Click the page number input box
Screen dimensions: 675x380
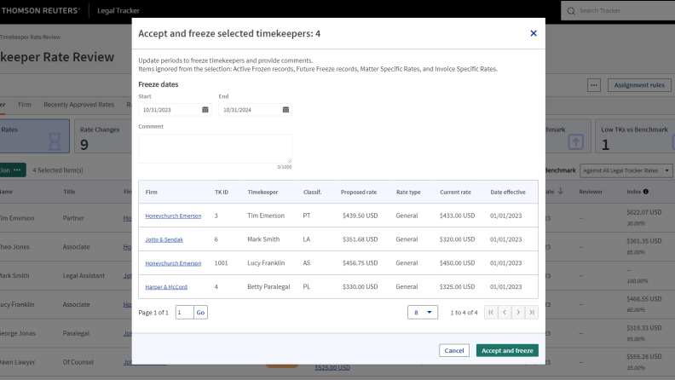click(184, 313)
